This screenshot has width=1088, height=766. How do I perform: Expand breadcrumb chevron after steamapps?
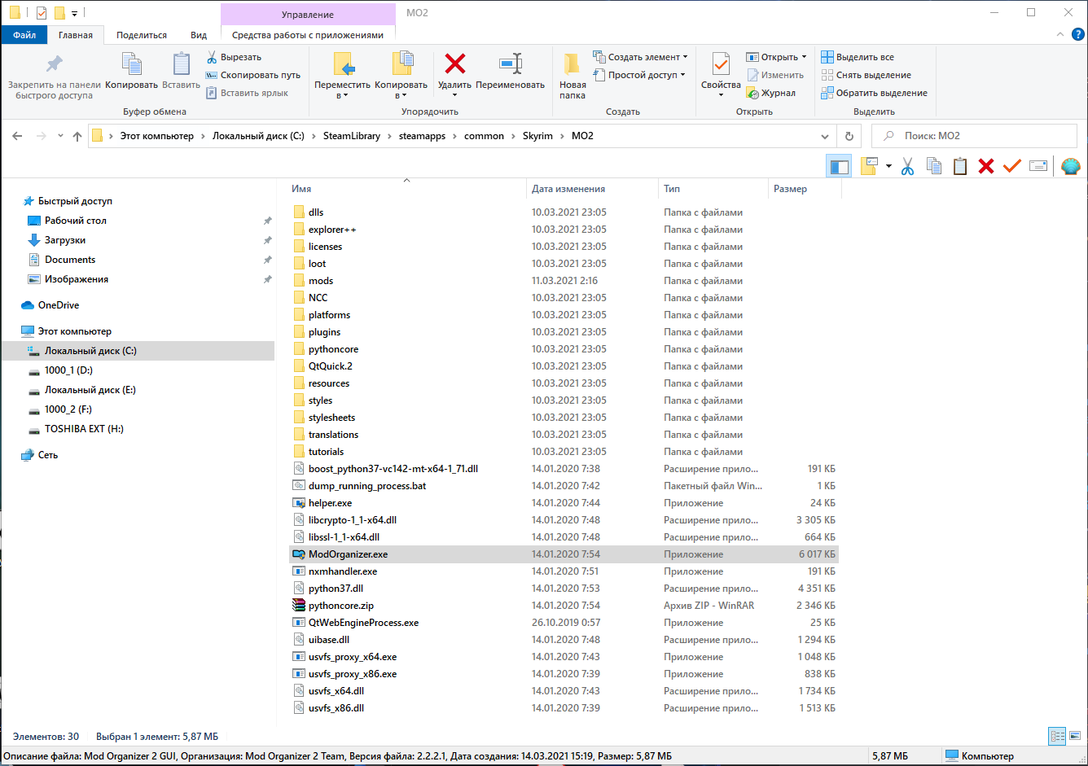tap(454, 136)
